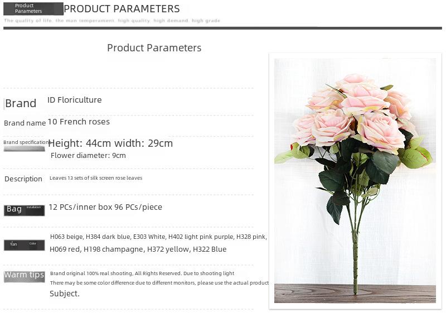Click the PRODUCT PARAMETERS header title
Image resolution: width=446 pixels, height=322 pixels.
[x=122, y=9]
